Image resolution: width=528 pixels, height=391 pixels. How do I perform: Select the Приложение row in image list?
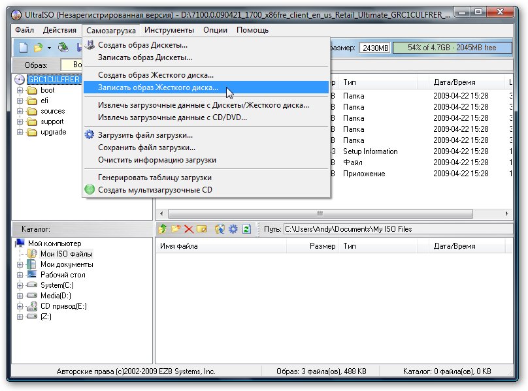[x=421, y=174]
